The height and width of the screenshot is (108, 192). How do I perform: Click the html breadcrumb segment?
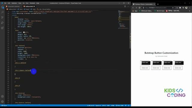coord(20,9)
